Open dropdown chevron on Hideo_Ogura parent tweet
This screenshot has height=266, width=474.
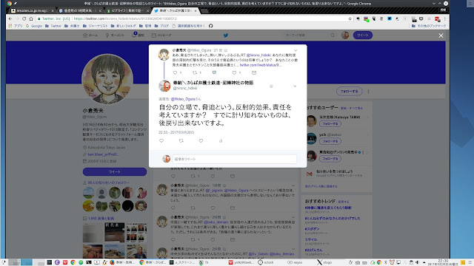[x=296, y=50]
